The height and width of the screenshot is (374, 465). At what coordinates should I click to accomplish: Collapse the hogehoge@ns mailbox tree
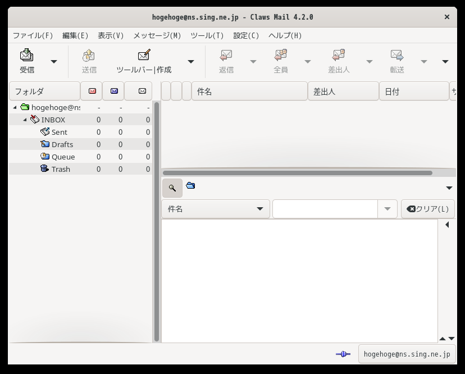click(x=15, y=107)
